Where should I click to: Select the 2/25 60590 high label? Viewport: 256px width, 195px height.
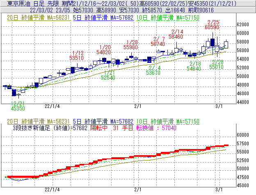click(212, 25)
